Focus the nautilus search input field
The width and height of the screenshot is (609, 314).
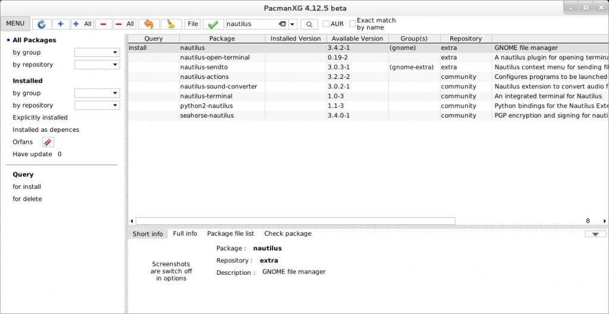pyautogui.click(x=252, y=24)
